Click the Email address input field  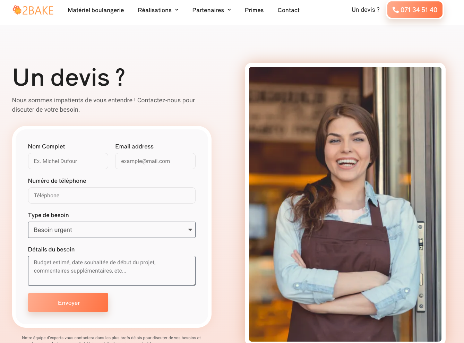pos(155,161)
